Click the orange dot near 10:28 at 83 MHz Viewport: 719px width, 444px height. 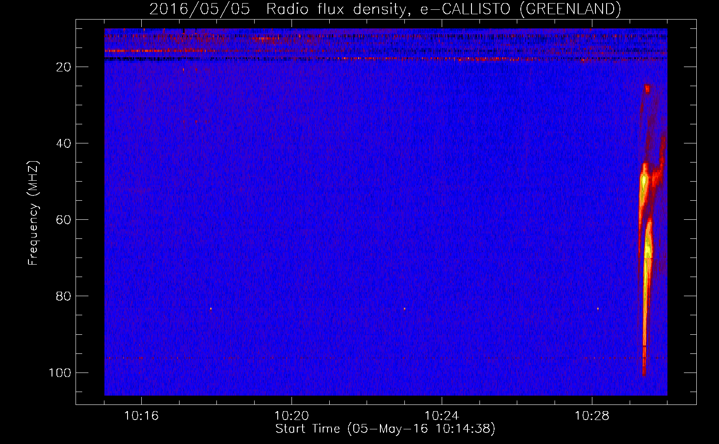point(598,308)
